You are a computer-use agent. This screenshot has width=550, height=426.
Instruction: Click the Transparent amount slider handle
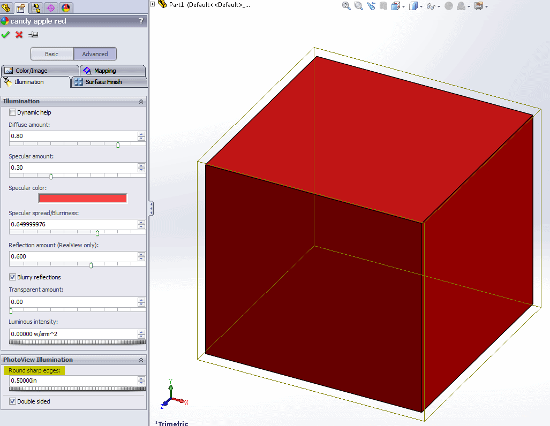[x=11, y=311]
